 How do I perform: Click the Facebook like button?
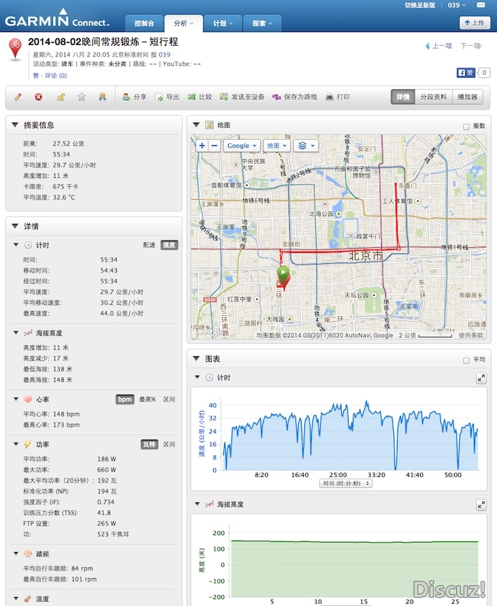(x=466, y=72)
